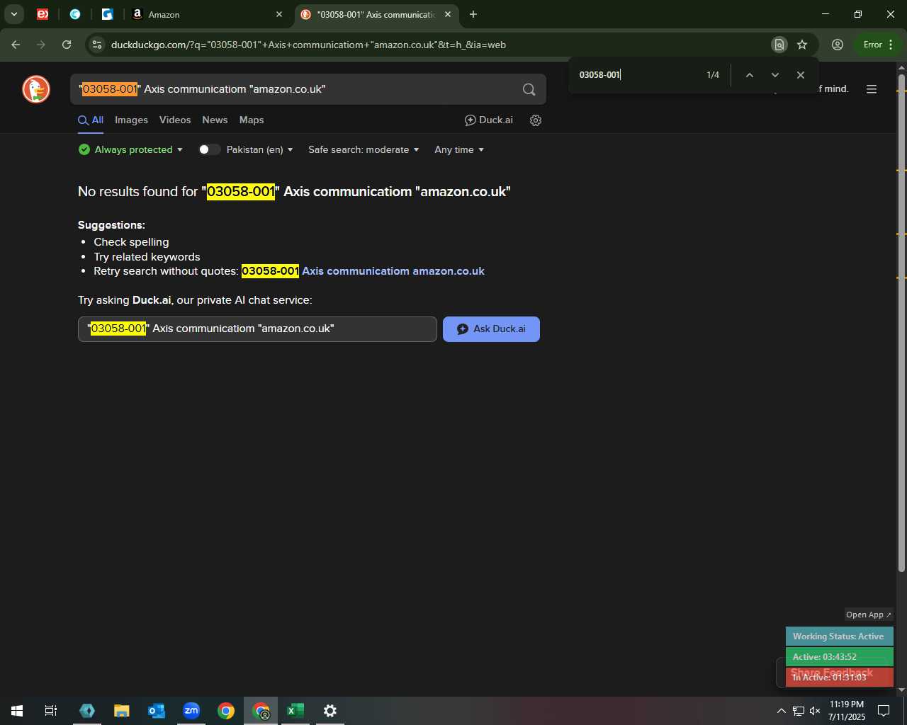Close the Amazon tab
The image size is (907, 725).
(279, 14)
